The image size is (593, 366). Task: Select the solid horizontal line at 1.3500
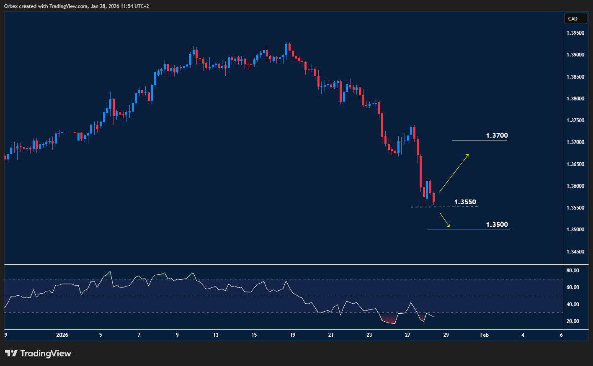[468, 230]
